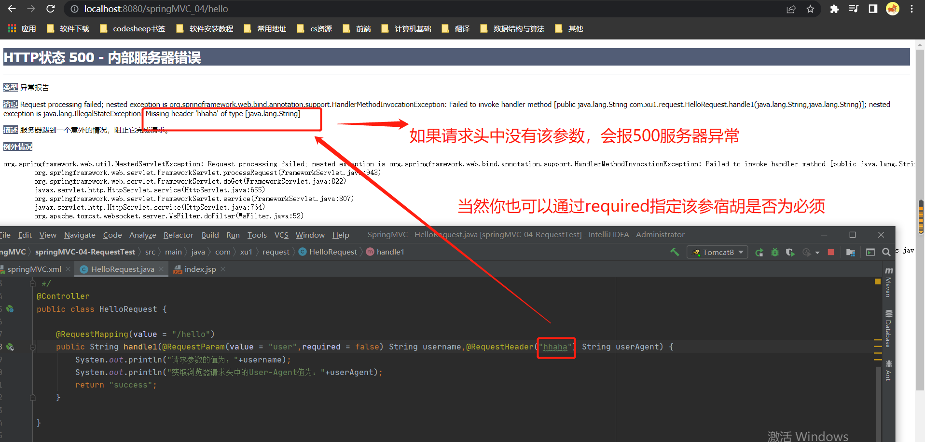This screenshot has width=925, height=442.
Task: Open the 前端 bookmark folder
Action: (357, 28)
